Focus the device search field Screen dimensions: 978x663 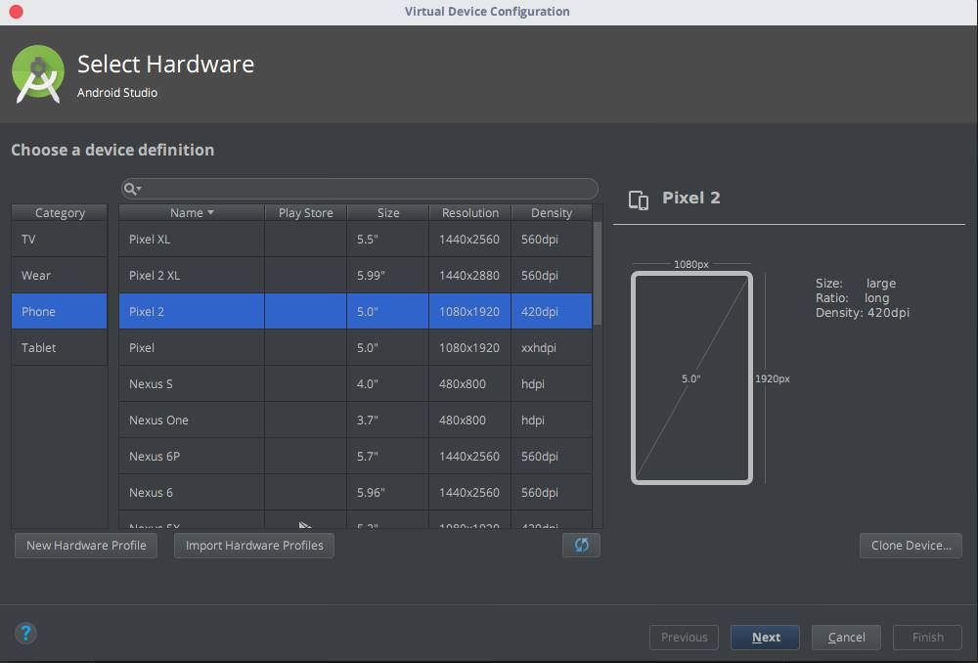pyautogui.click(x=360, y=189)
